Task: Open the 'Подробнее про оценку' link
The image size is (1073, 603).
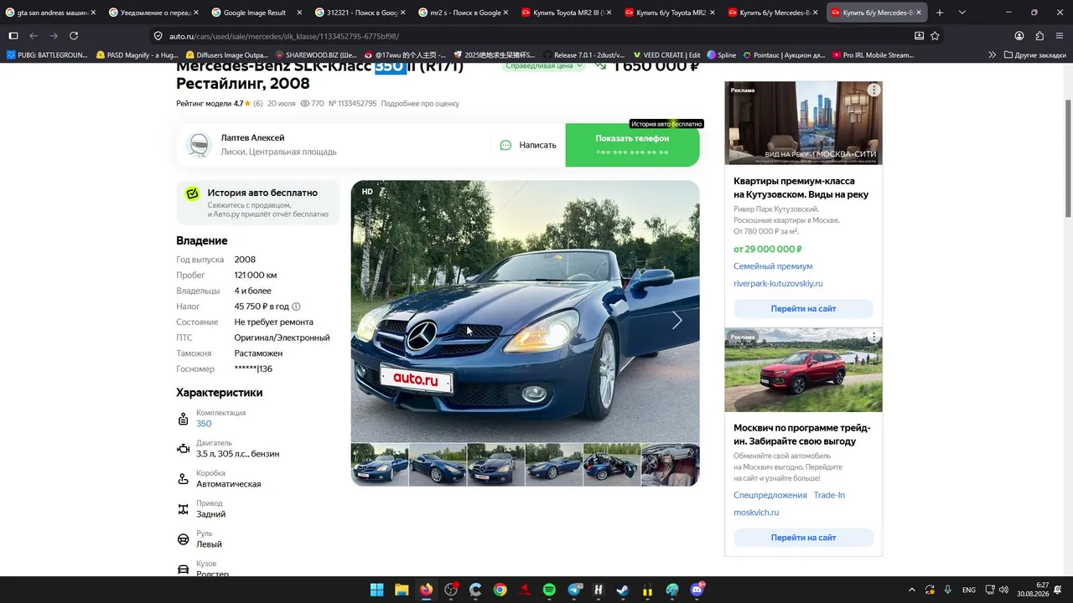Action: (420, 104)
